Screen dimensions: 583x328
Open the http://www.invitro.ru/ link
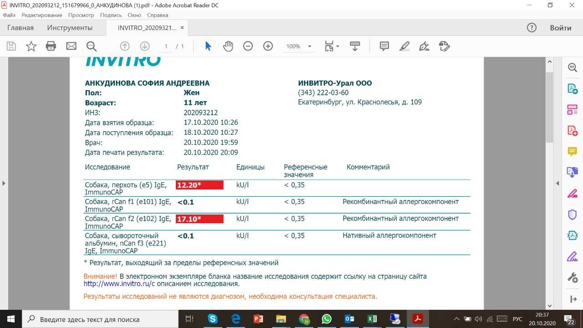click(118, 284)
